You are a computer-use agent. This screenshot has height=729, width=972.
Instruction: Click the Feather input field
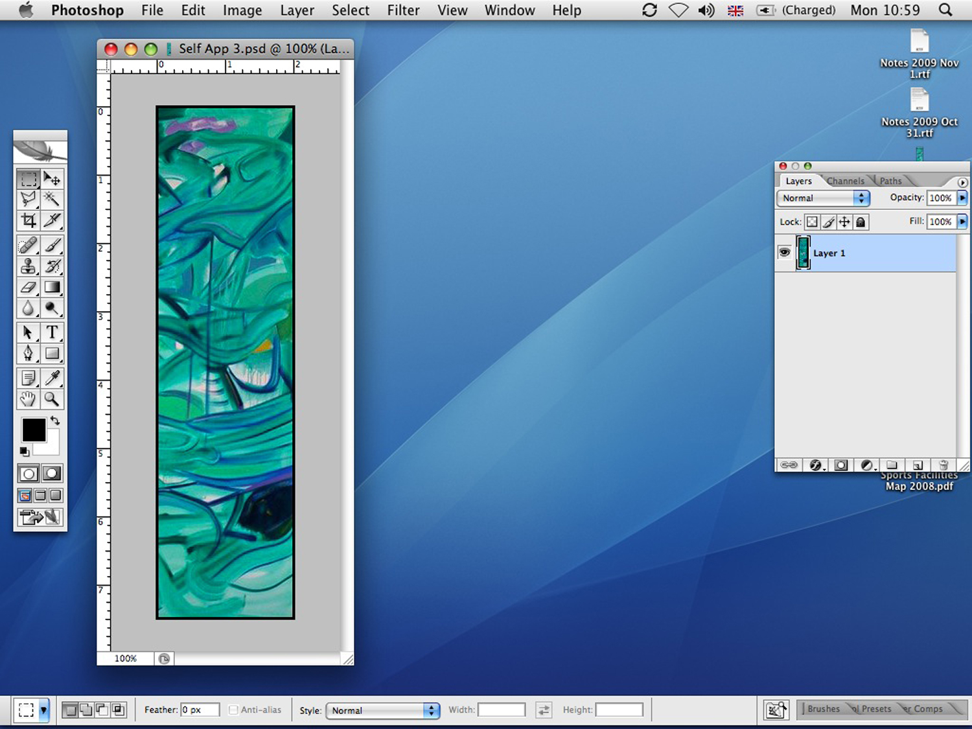(200, 710)
